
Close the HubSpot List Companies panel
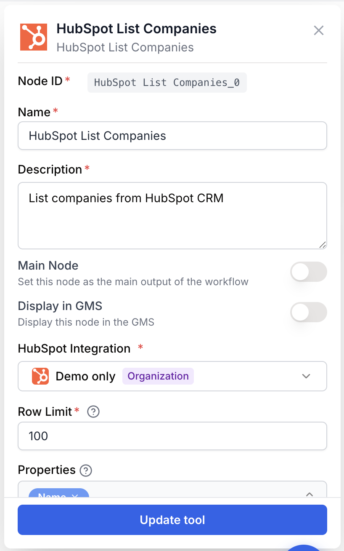(319, 30)
